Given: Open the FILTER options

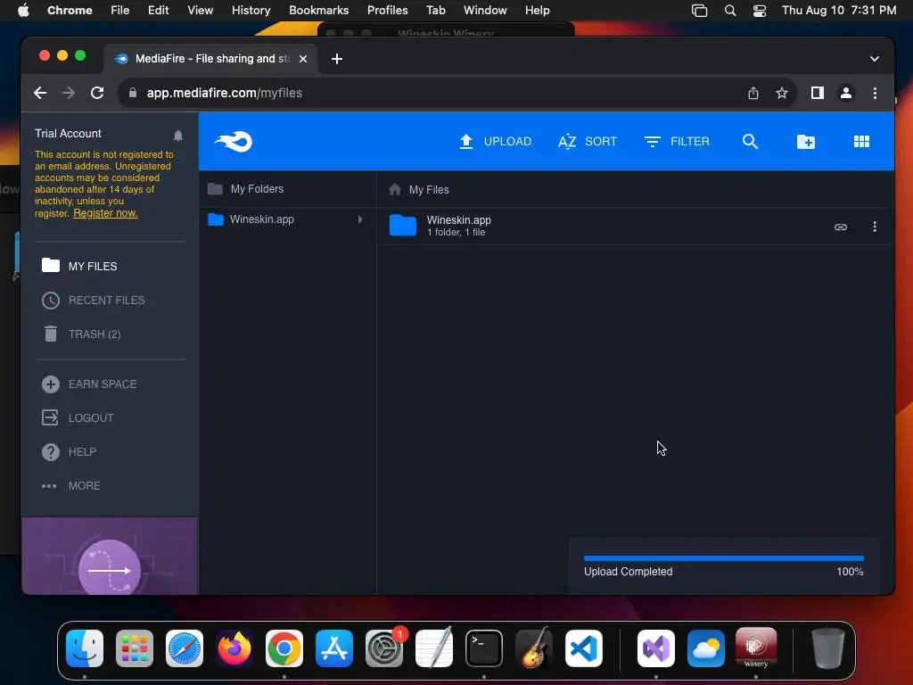Looking at the screenshot, I should point(677,142).
